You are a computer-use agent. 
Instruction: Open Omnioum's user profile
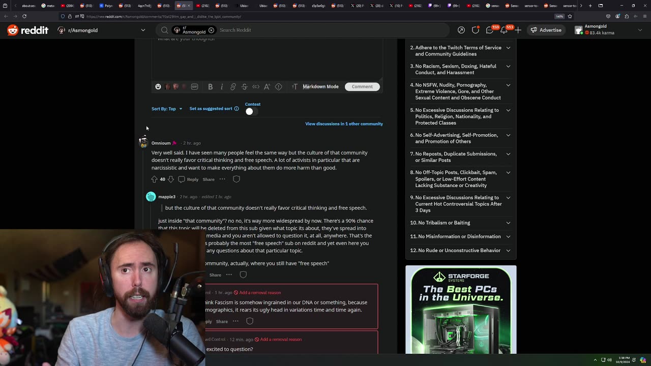point(161,143)
